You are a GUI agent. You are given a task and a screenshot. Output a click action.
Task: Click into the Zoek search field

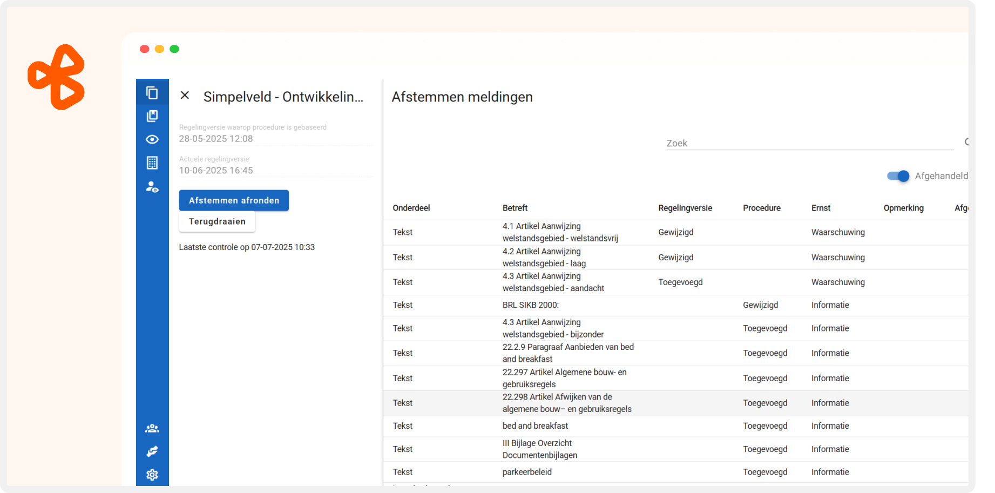809,143
